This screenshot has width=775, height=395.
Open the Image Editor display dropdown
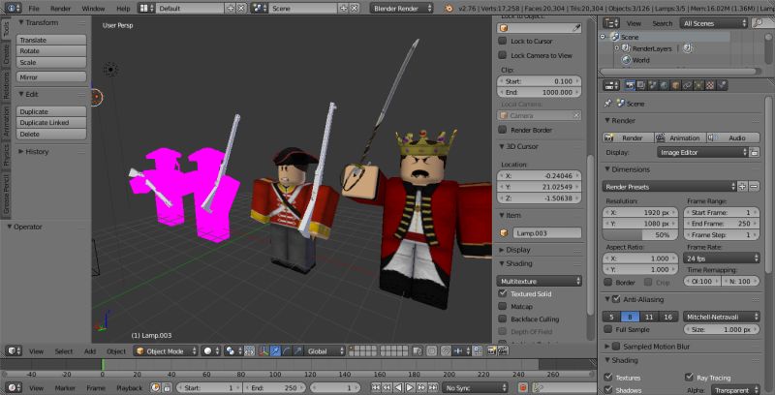coord(702,153)
